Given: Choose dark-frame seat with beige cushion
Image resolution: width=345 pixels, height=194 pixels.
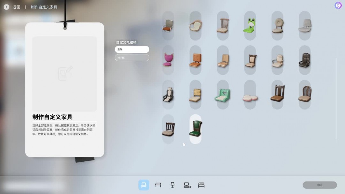Looking at the screenshot, I should coord(250,60).
